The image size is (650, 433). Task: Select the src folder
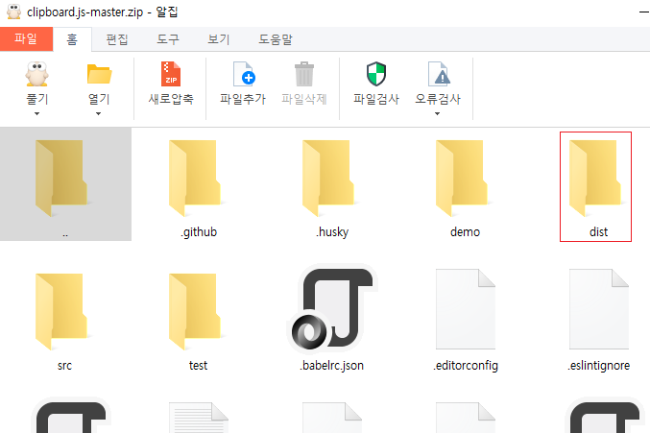61,312
